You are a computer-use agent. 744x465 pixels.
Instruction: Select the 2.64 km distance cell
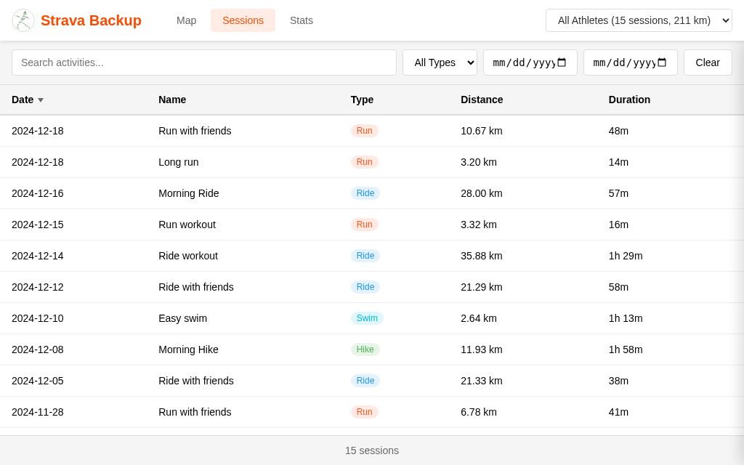[479, 318]
